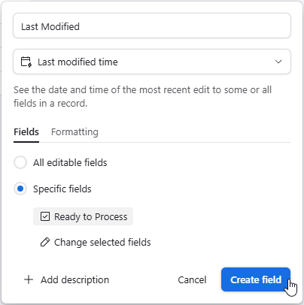Viewport: 304px width, 305px height.
Task: Click the pencil icon to edit selected fields
Action: [x=45, y=242]
